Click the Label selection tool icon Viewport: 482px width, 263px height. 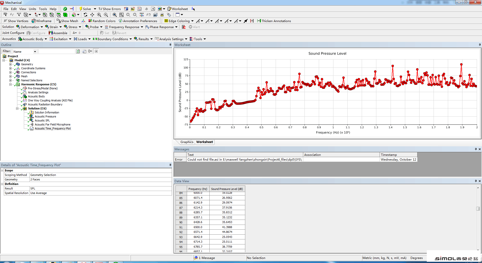pos(5,15)
